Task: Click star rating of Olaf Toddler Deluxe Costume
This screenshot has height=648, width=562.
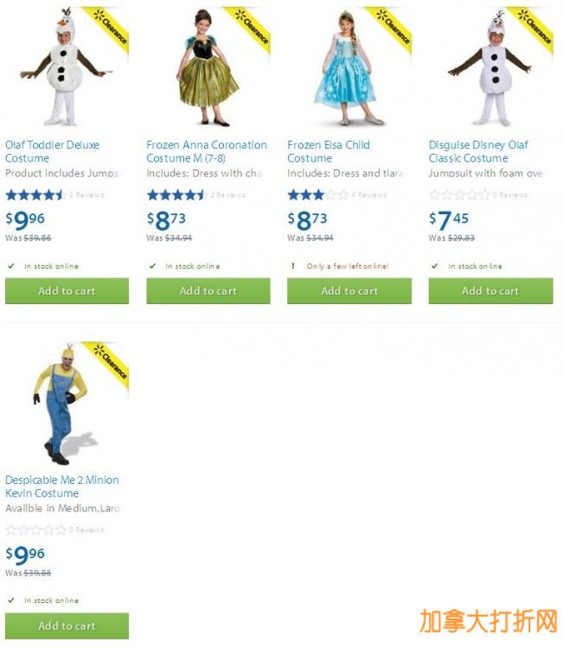Action: pyautogui.click(x=36, y=194)
